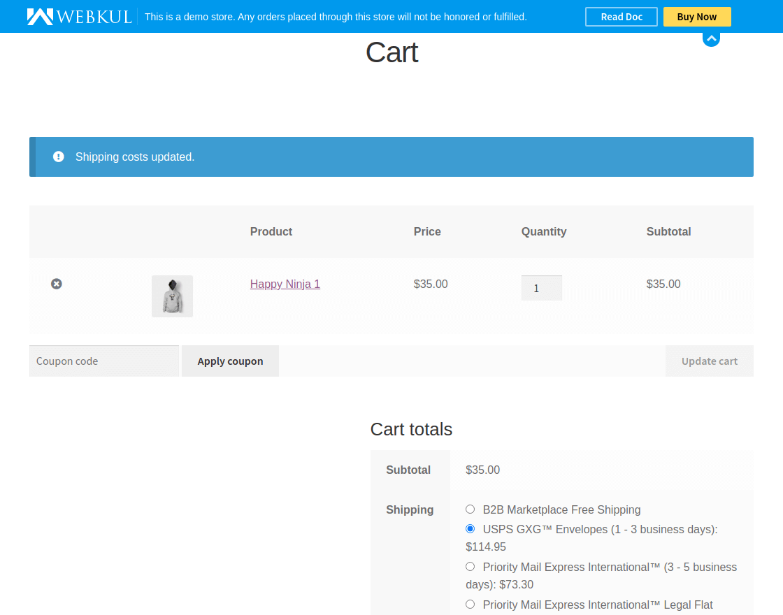The width and height of the screenshot is (783, 615).
Task: Click the info icon in shipping notice
Action: 58,157
